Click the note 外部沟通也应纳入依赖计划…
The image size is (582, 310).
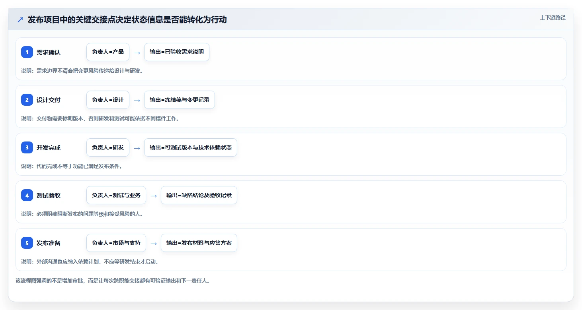point(90,262)
